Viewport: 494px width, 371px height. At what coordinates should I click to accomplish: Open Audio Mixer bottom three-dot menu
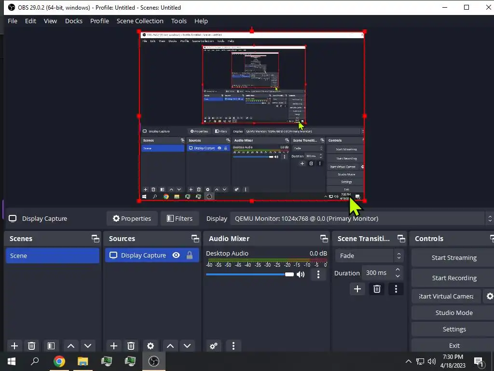(x=233, y=346)
